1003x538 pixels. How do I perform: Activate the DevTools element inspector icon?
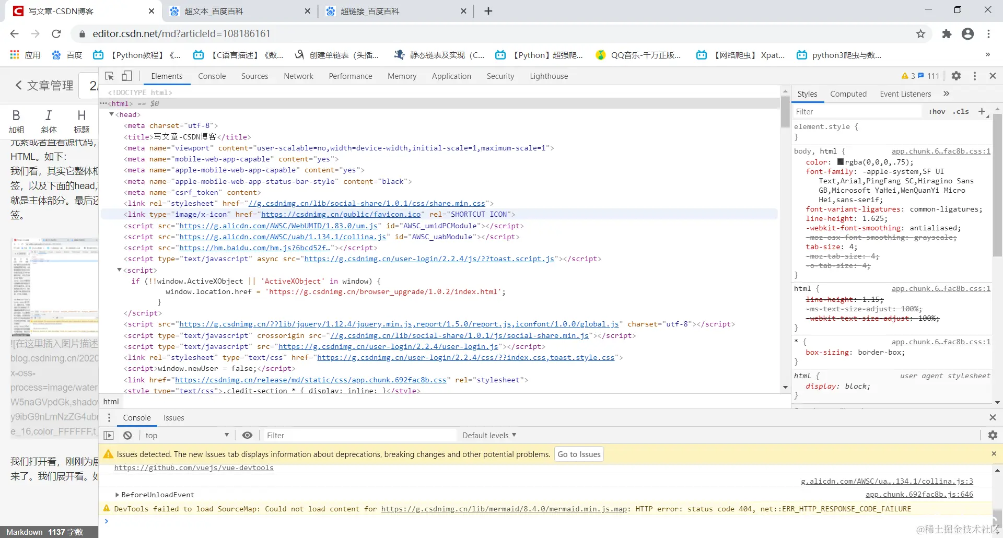pos(109,76)
